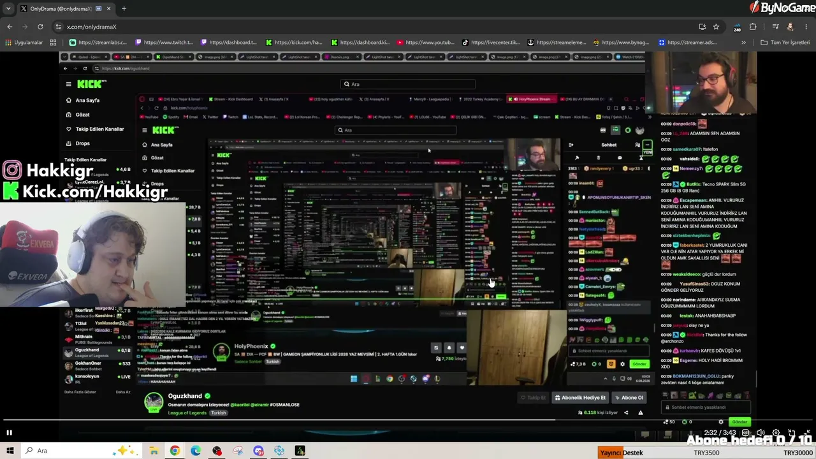Close the OnlyDrama tab
Image resolution: width=816 pixels, height=459 pixels.
[108, 9]
